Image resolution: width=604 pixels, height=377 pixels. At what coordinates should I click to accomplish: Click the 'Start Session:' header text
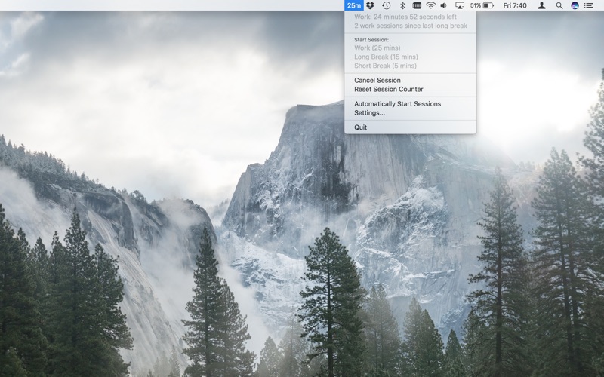[371, 40]
